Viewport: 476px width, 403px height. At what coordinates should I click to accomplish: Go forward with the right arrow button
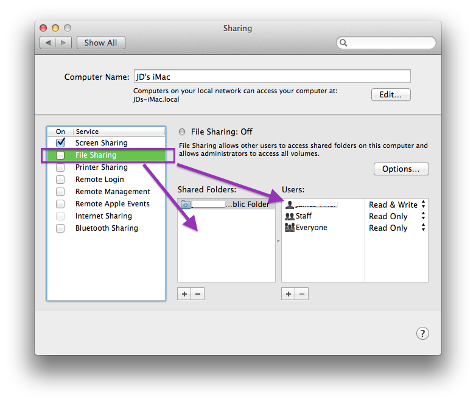coord(64,43)
